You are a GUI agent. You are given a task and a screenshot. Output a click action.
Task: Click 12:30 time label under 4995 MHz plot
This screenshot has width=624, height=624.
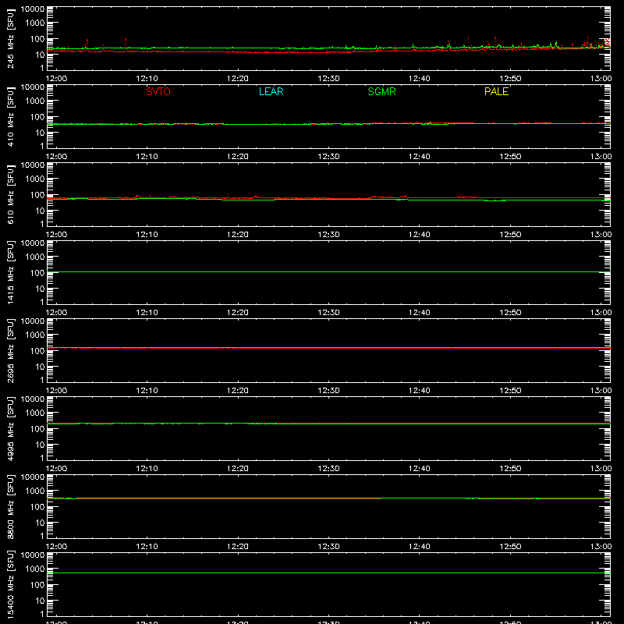coord(328,469)
